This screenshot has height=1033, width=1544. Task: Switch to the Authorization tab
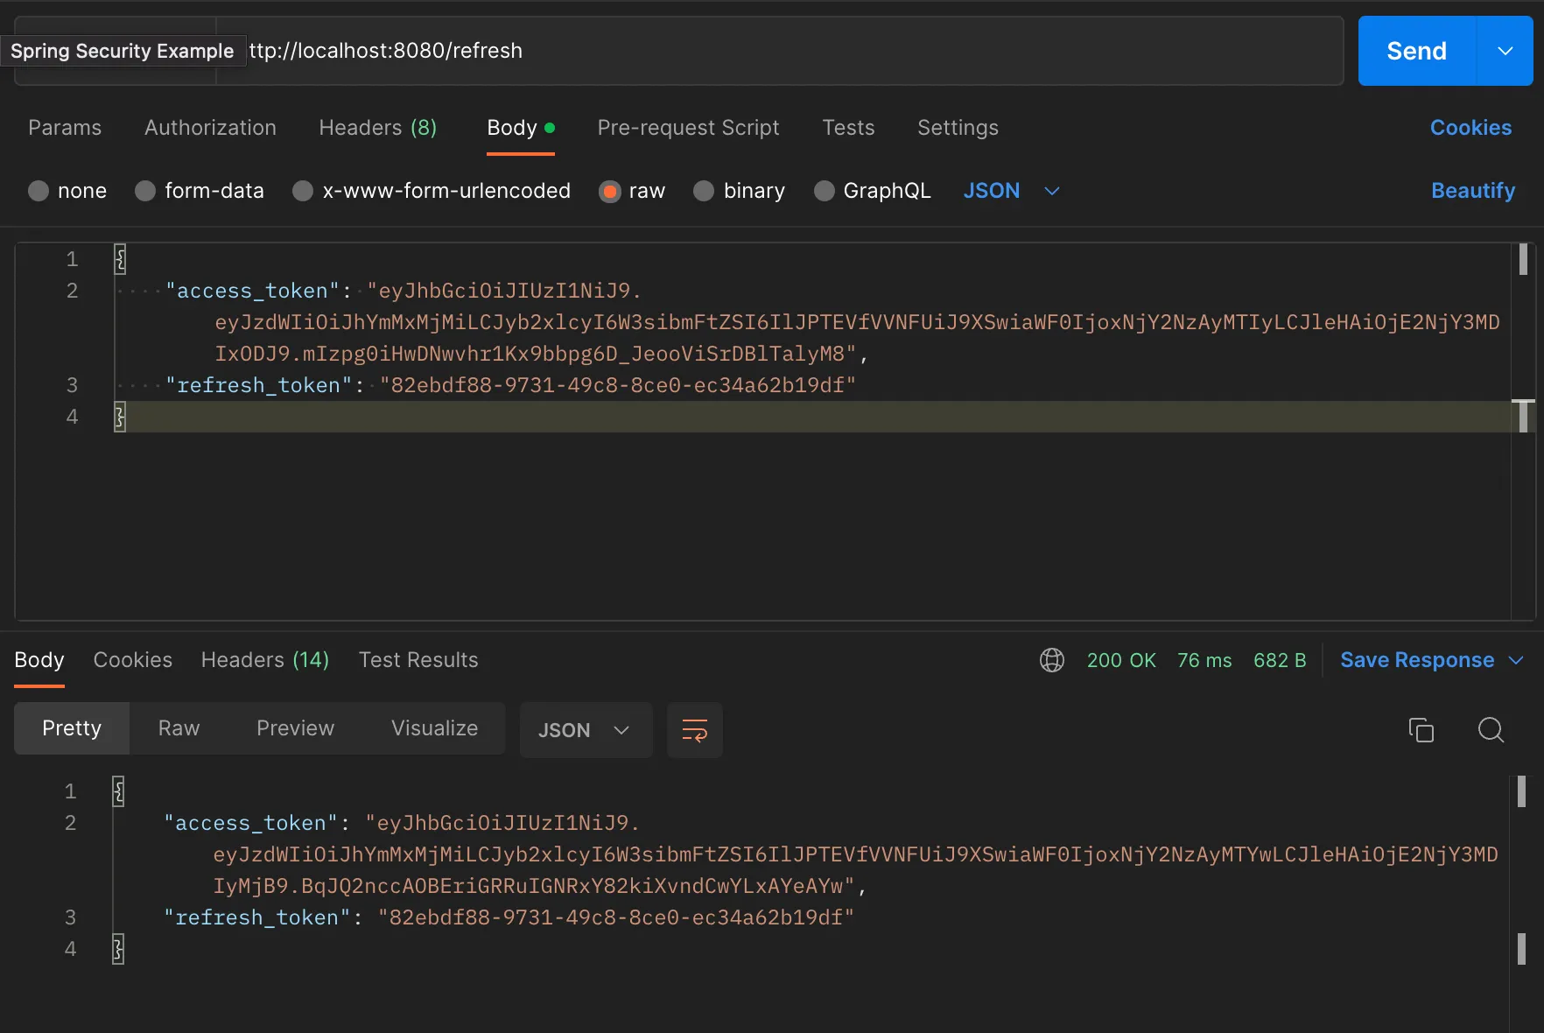(210, 128)
